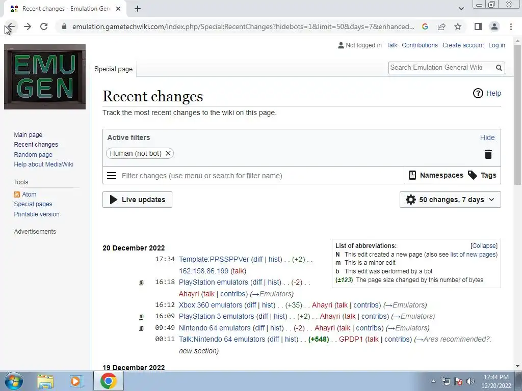
Task: Click the volume speaker tray icon
Action: pos(470,381)
